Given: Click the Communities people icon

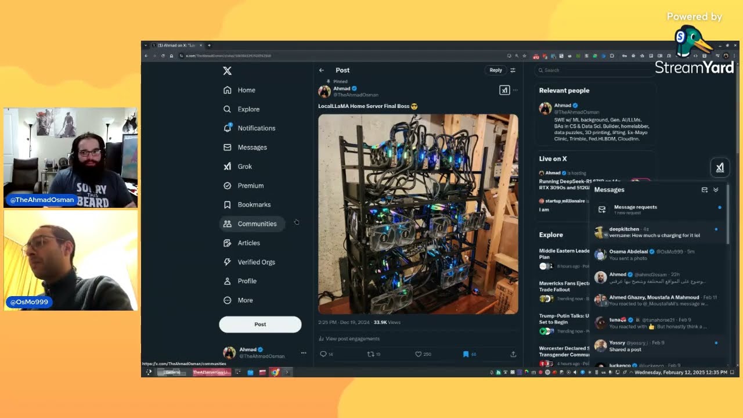Looking at the screenshot, I should click(x=228, y=224).
